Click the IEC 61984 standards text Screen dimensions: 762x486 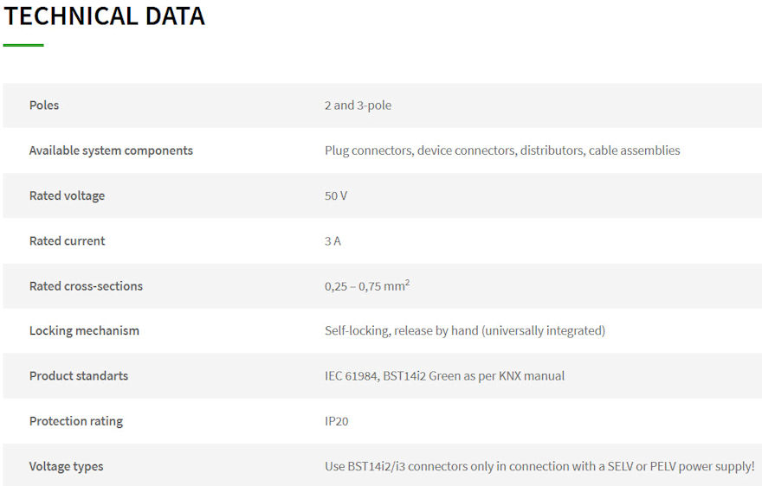pyautogui.click(x=444, y=376)
